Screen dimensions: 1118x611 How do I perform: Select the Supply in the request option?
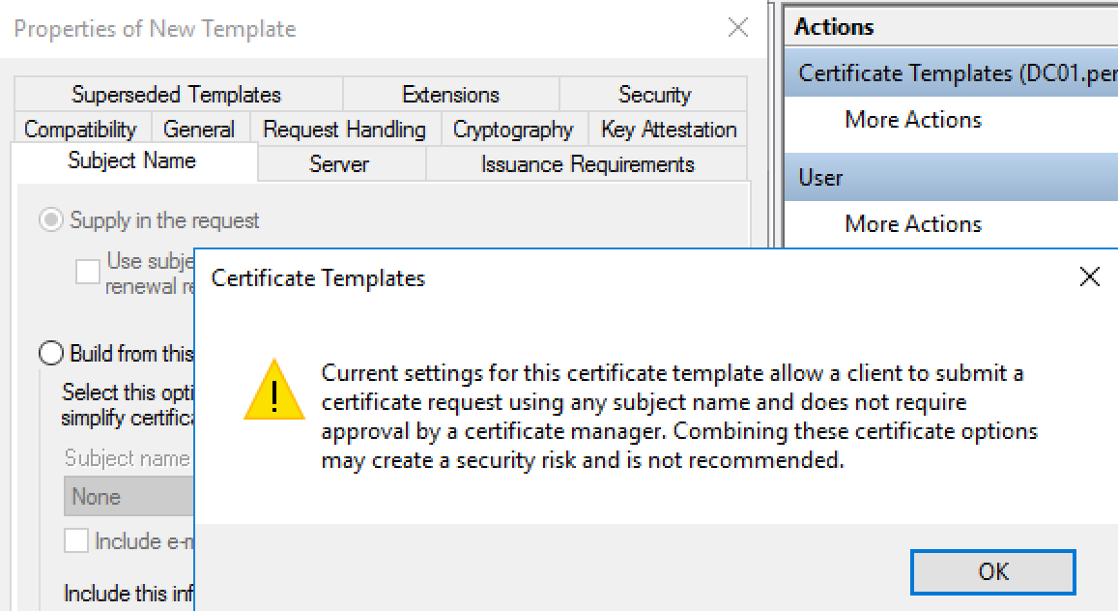point(51,220)
